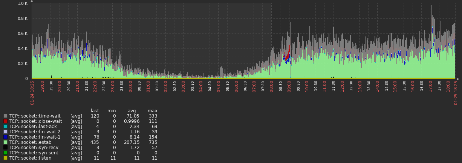Click the 0.8 K y-axis label
The height and width of the screenshot is (163, 462).
pos(23,18)
